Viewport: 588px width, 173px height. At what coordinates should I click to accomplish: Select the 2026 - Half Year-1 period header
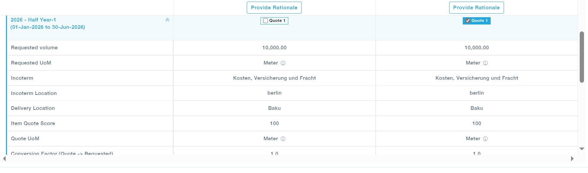click(x=48, y=23)
